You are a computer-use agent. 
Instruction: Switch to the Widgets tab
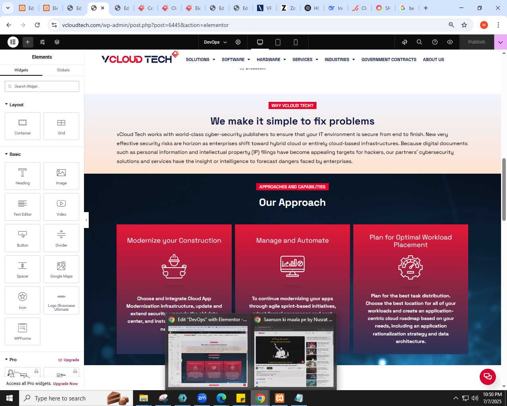[21, 70]
